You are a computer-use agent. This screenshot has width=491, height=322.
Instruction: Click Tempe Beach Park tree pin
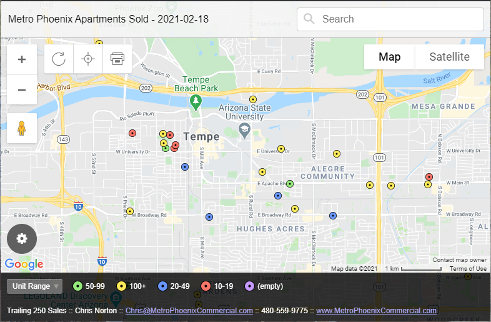click(196, 103)
